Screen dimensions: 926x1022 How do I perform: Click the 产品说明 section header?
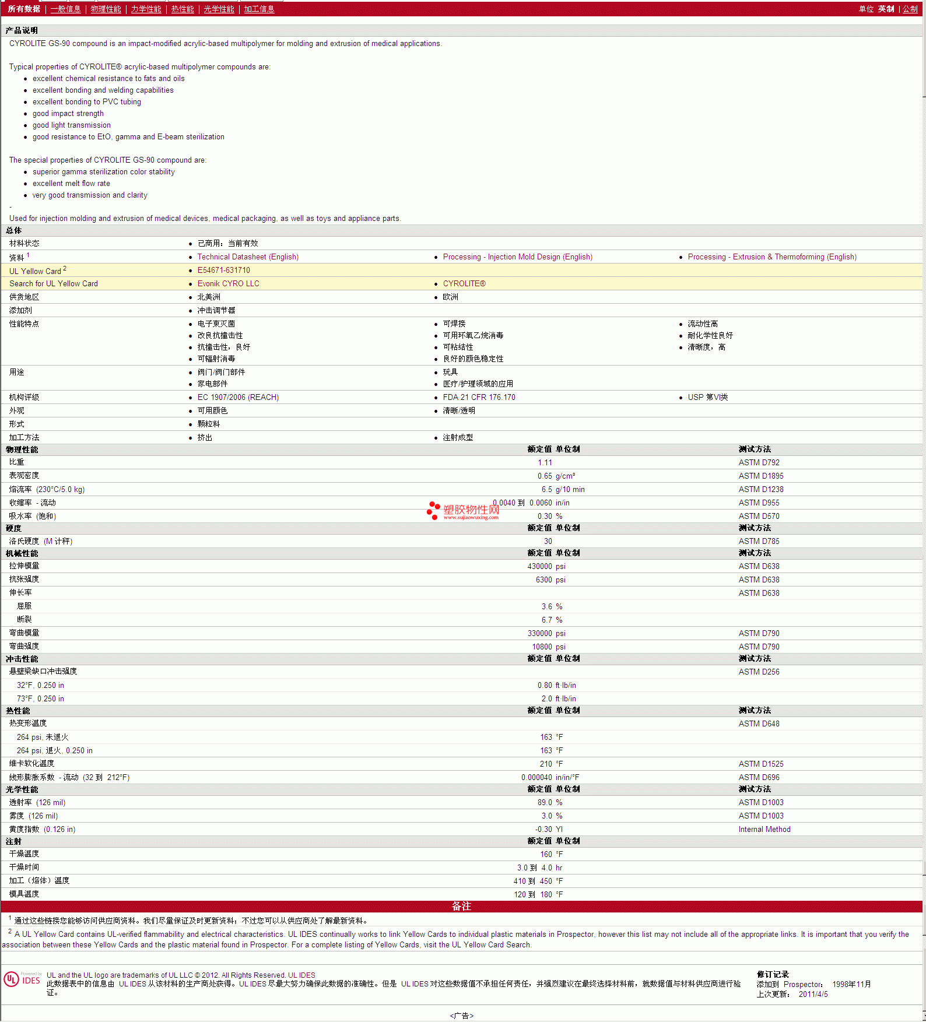pos(22,30)
